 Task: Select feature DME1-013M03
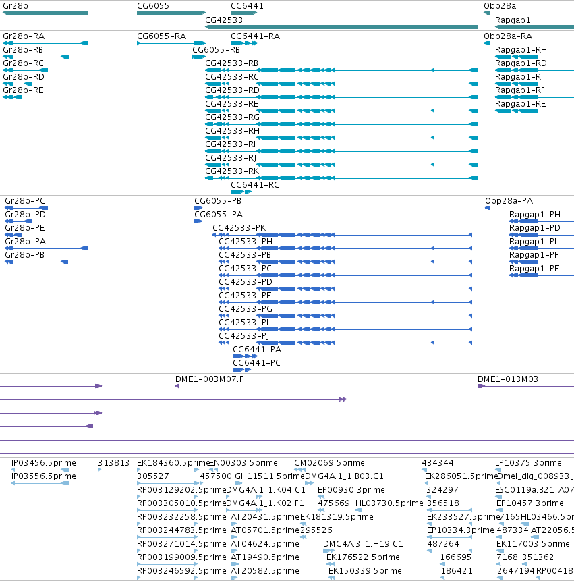click(508, 379)
